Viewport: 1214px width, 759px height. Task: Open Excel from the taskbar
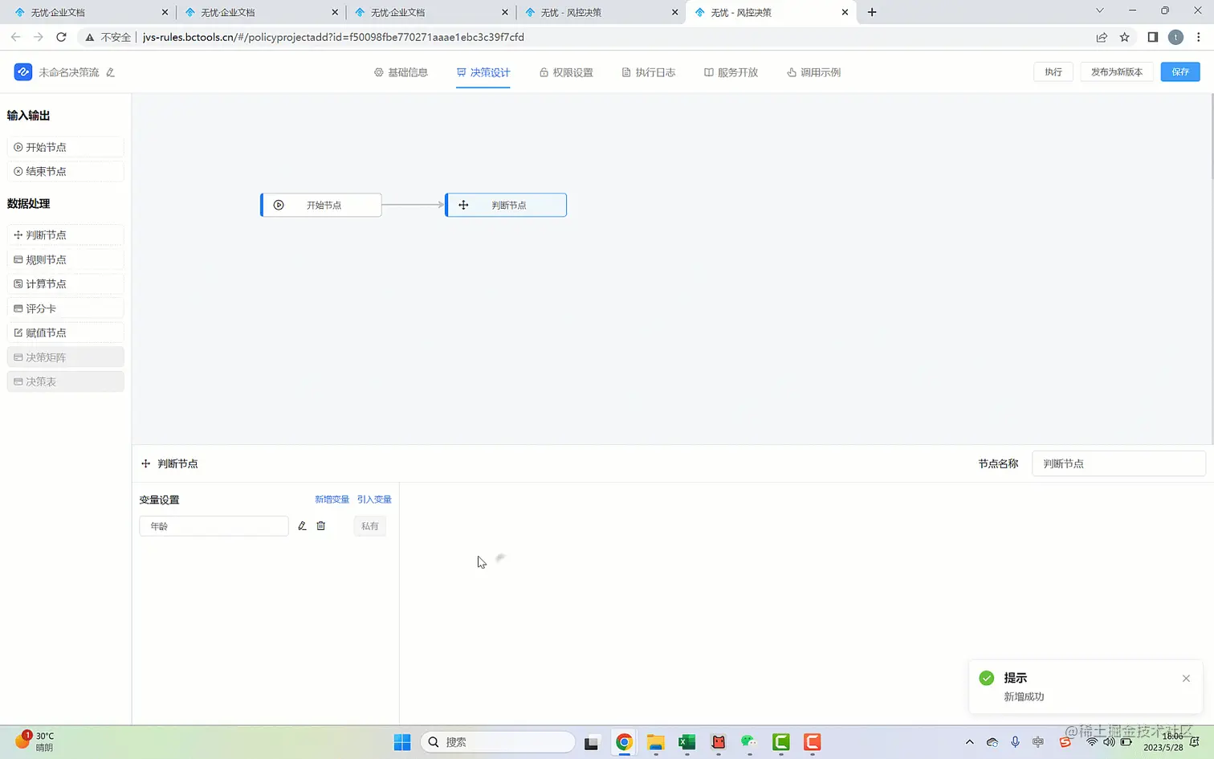(x=686, y=742)
